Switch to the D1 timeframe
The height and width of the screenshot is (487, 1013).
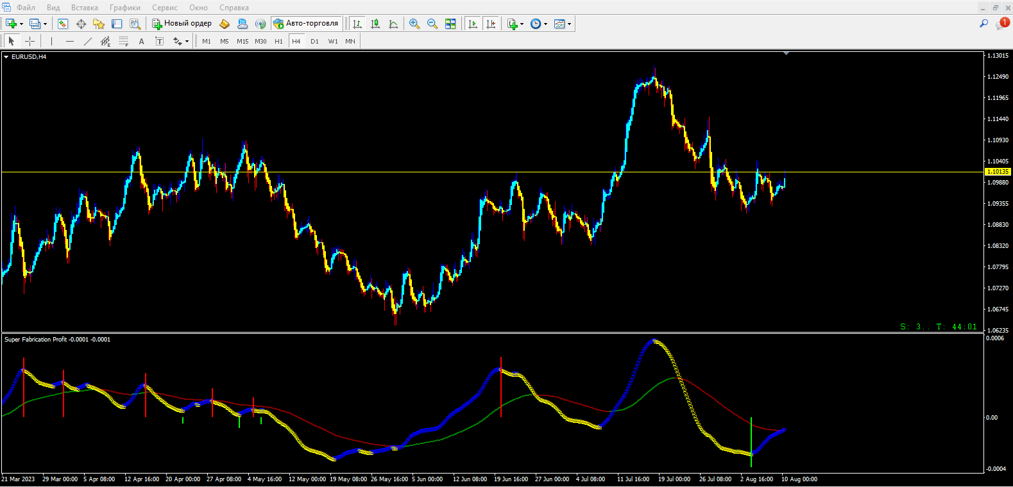coord(314,41)
